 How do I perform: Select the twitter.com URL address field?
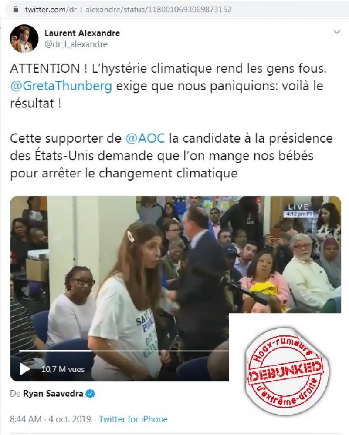pos(128,10)
